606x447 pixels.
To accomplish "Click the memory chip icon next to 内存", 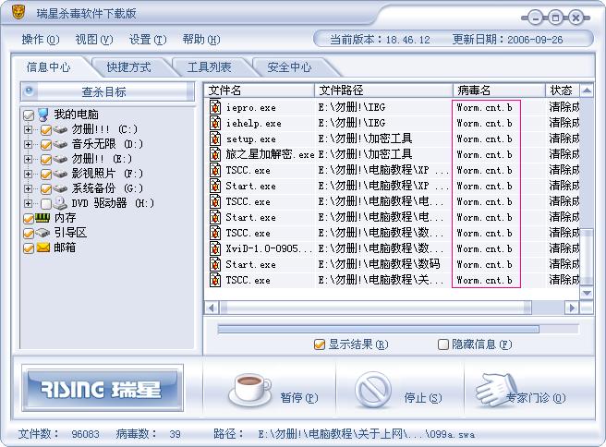I will (x=42, y=218).
